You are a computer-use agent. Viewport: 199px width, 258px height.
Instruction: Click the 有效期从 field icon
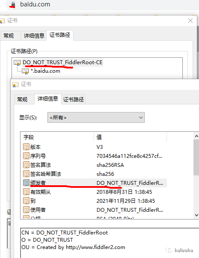26,192
